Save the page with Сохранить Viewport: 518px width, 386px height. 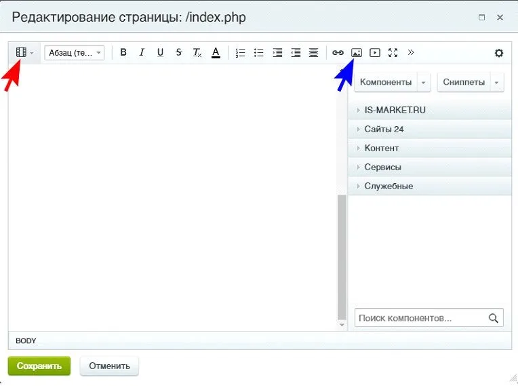click(x=39, y=366)
